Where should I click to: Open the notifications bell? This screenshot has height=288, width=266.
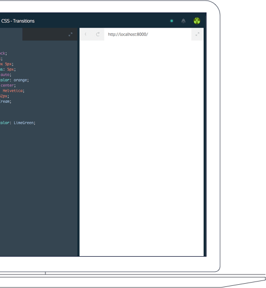click(x=183, y=21)
